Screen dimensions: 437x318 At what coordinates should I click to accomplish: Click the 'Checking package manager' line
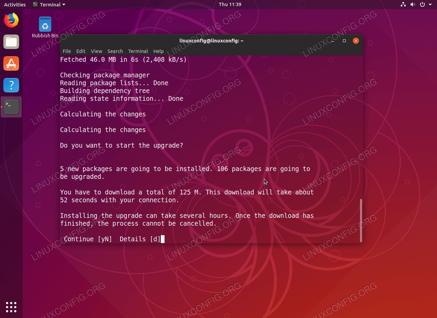(105, 75)
